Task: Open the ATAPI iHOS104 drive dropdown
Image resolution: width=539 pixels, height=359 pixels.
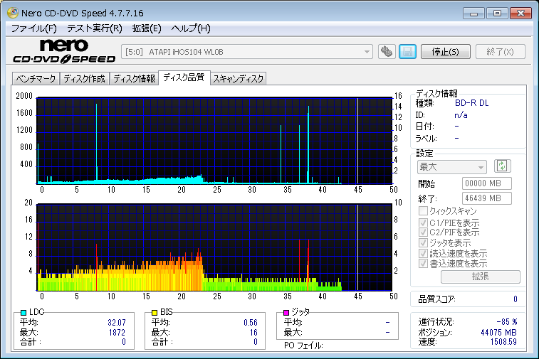Action: (x=247, y=52)
